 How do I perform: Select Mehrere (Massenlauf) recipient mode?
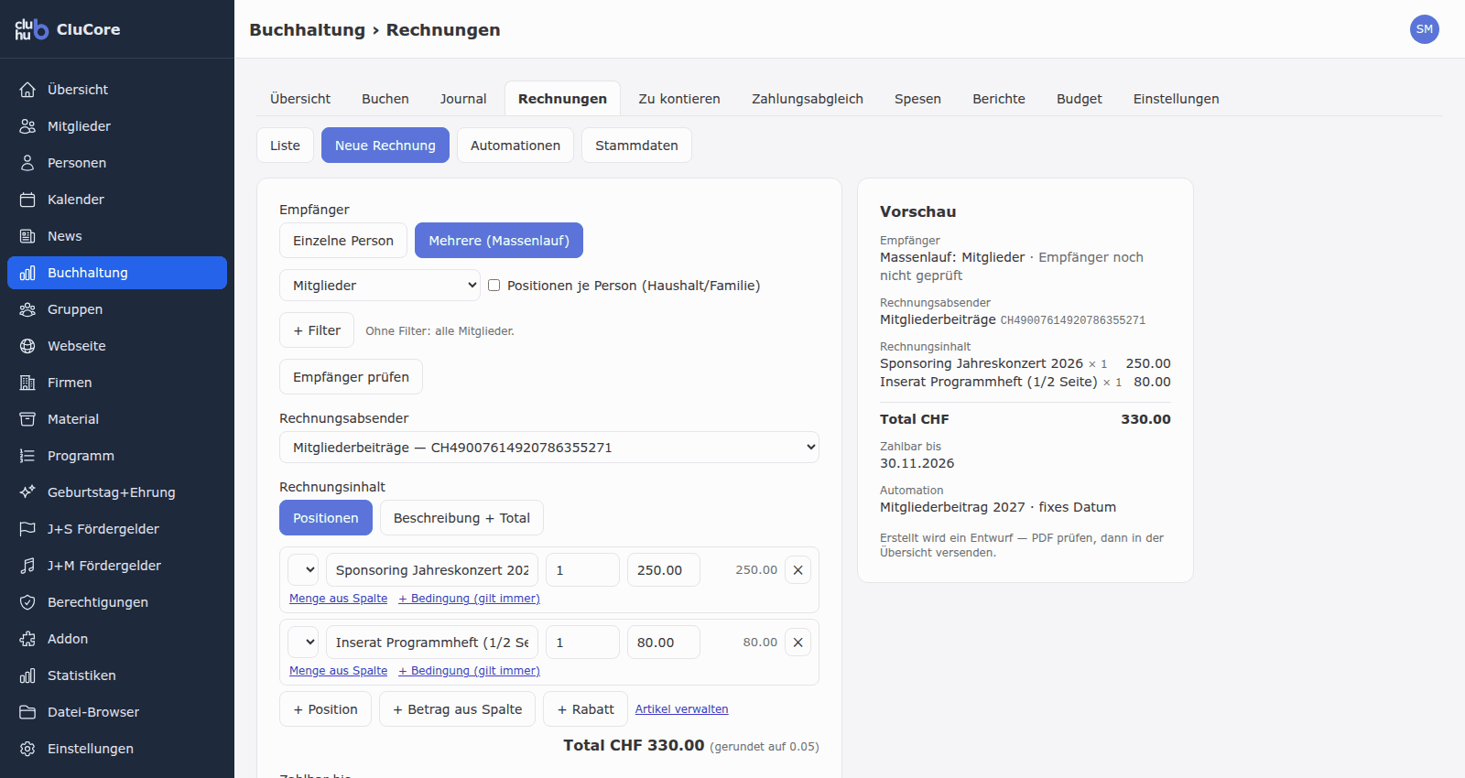[499, 241]
